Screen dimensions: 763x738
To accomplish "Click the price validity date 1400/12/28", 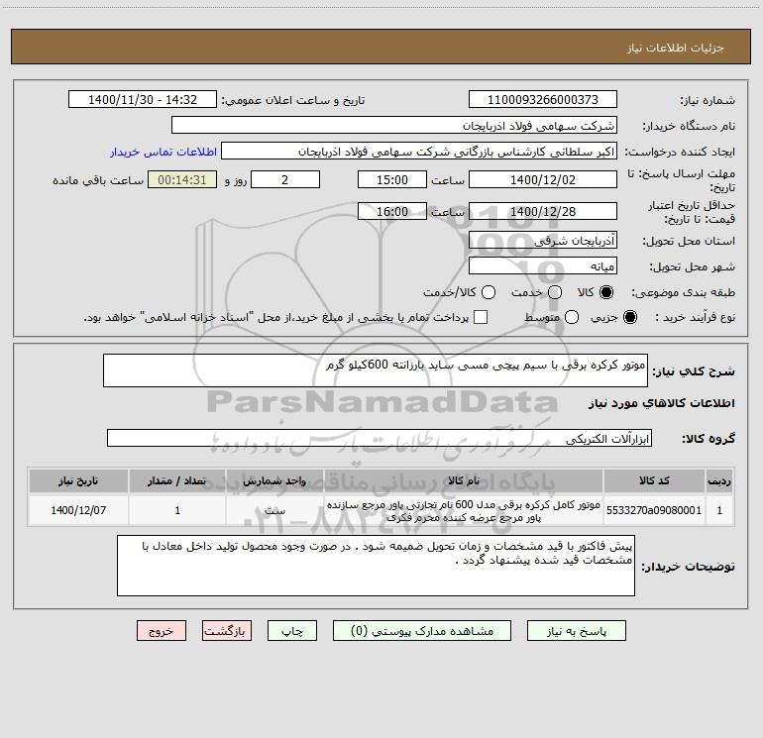I will (x=543, y=212).
